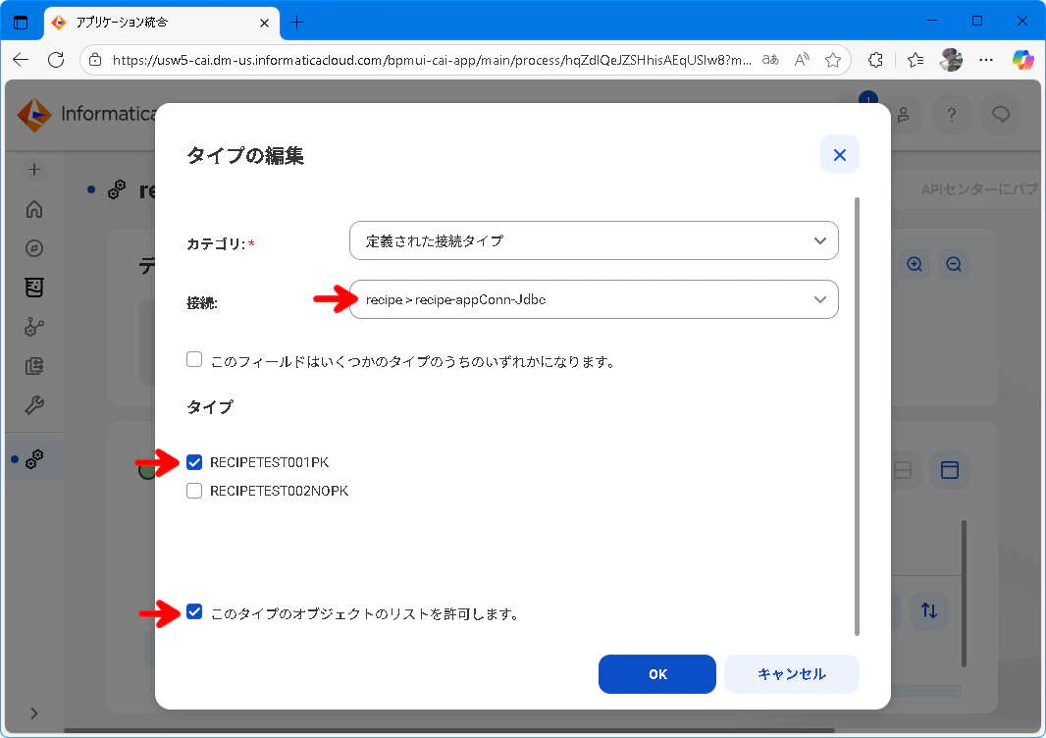The width and height of the screenshot is (1046, 738).
Task: Click the sort arrows icon
Action: [929, 610]
